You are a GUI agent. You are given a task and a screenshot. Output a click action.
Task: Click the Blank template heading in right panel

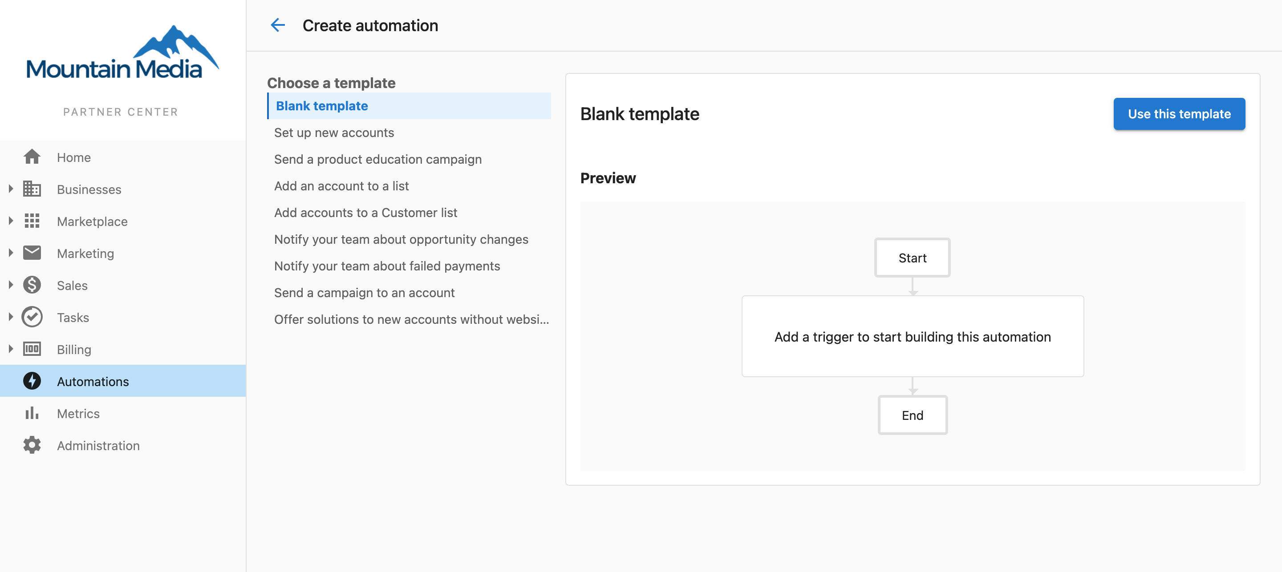pyautogui.click(x=640, y=114)
